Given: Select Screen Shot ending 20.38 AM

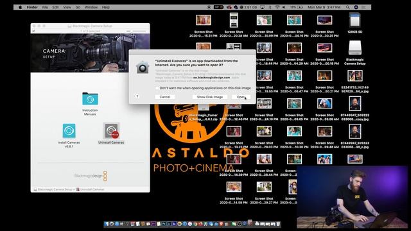Looking at the screenshot, I should pos(234,20).
